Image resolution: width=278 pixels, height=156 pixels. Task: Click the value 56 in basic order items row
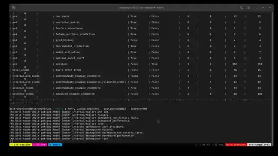point(235,70)
